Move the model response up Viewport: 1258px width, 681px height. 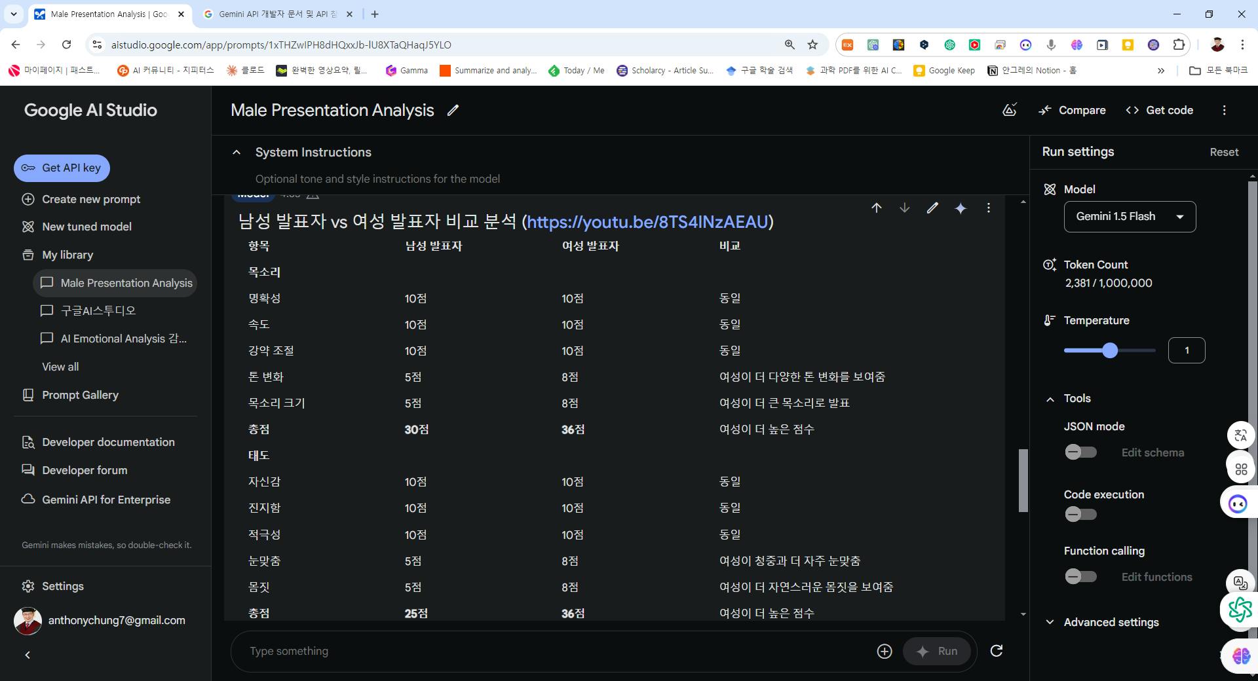click(x=877, y=208)
